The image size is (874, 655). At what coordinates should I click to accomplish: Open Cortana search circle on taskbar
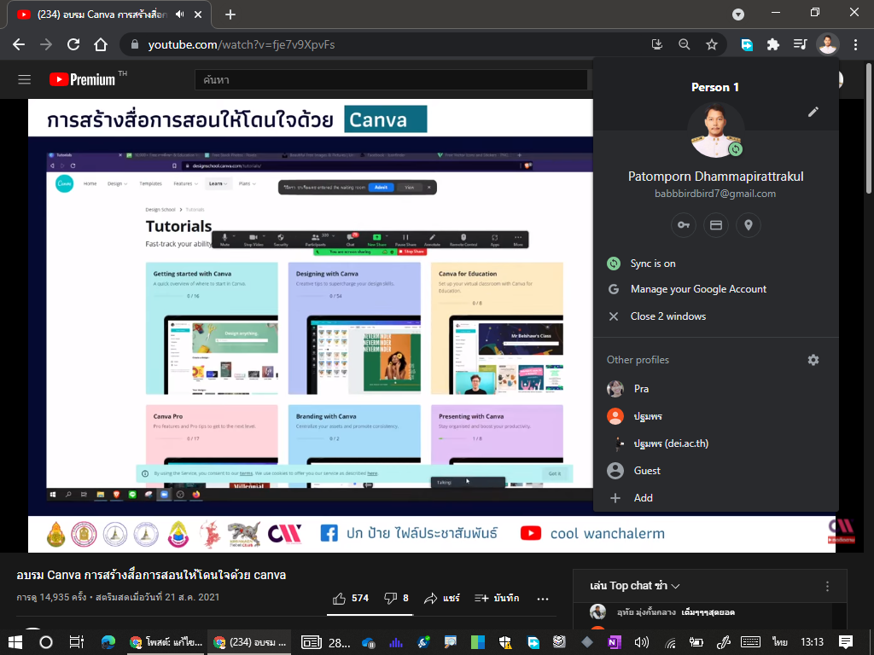coord(46,642)
